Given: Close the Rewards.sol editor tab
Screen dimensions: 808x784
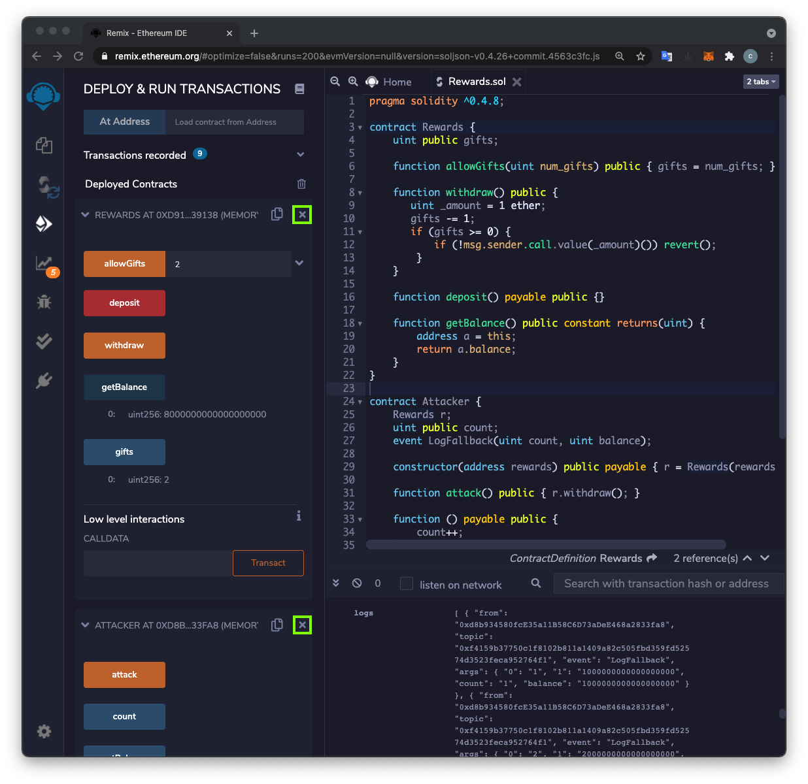Looking at the screenshot, I should coord(517,82).
